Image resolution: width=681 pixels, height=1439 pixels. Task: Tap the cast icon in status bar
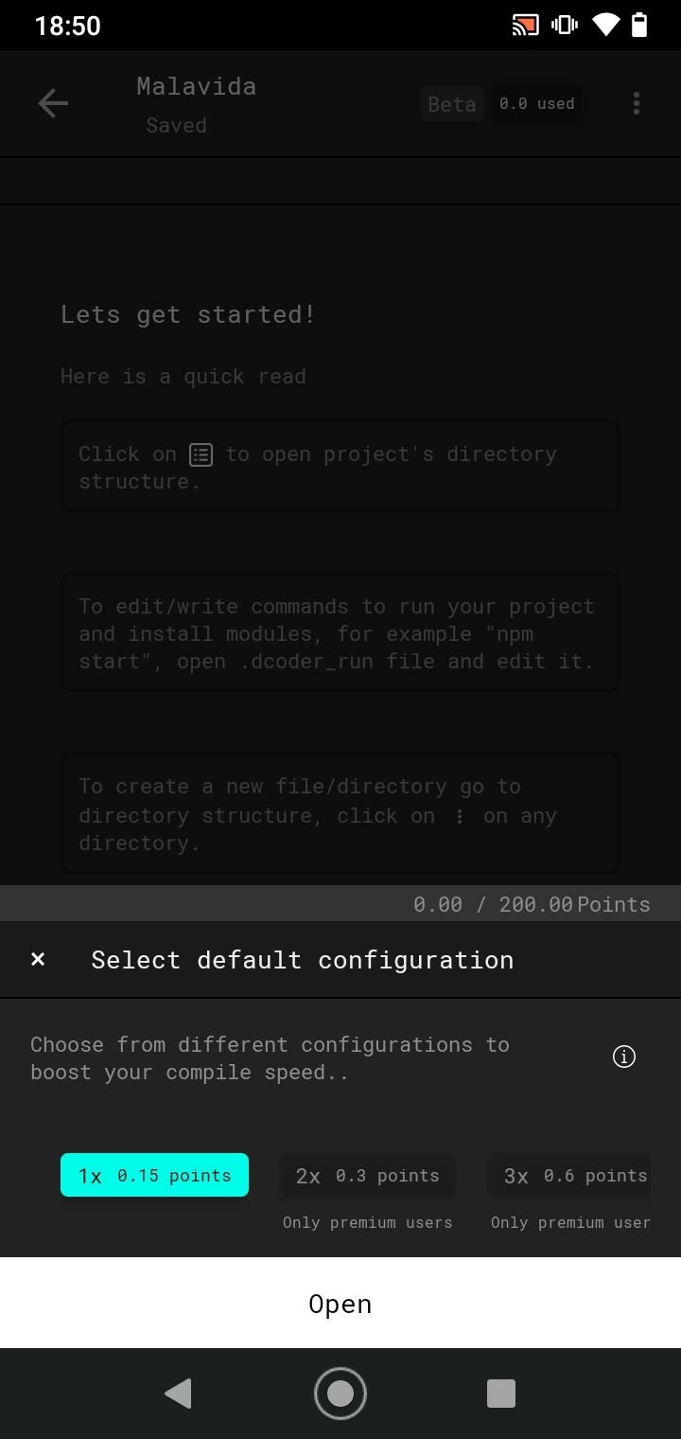tap(525, 25)
